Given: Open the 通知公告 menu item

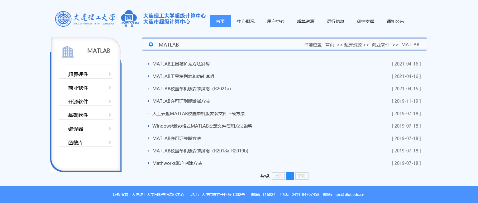Looking at the screenshot, I should (x=395, y=21).
